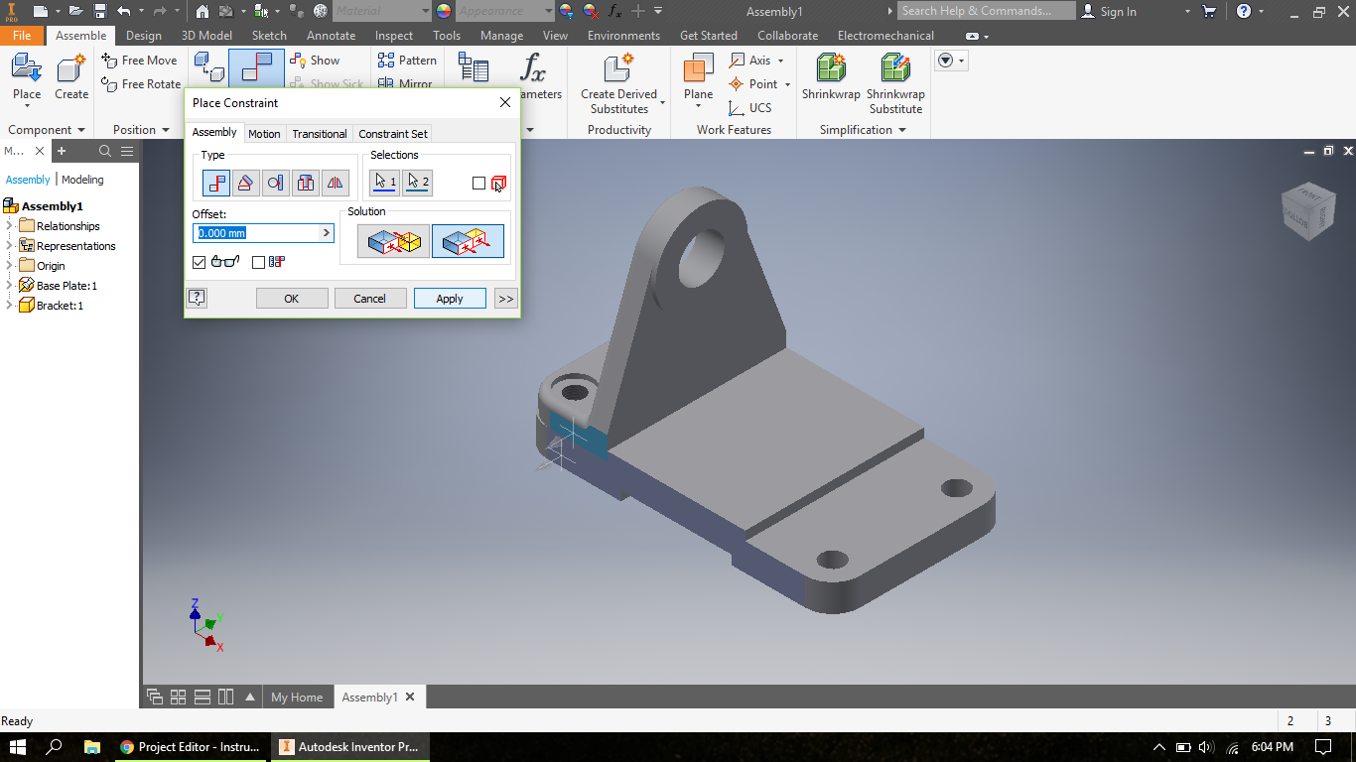Screen dimensions: 1356x762
Task: Toggle the Pick Part First checkbox
Action: tap(476, 183)
